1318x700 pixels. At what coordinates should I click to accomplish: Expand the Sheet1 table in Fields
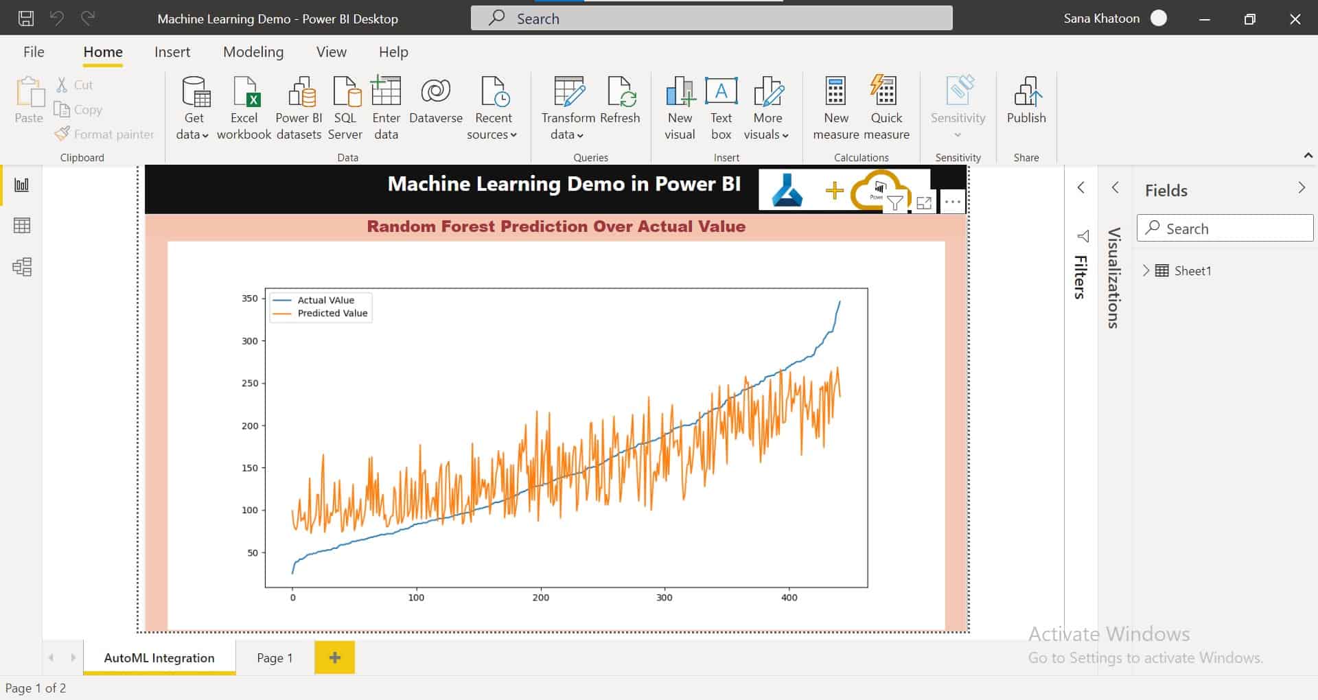pos(1146,270)
